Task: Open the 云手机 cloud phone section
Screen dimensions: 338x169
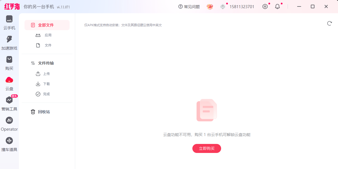Action: [9, 23]
